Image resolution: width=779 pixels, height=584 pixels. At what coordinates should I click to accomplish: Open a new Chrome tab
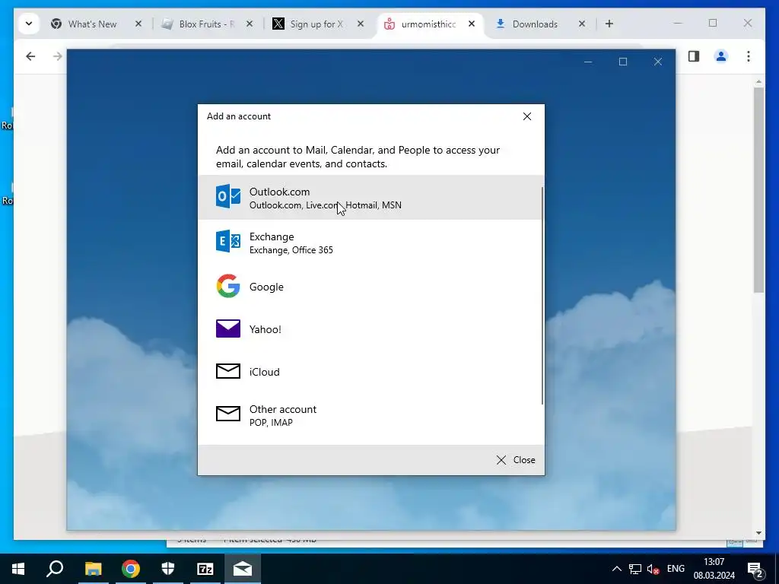(x=609, y=24)
